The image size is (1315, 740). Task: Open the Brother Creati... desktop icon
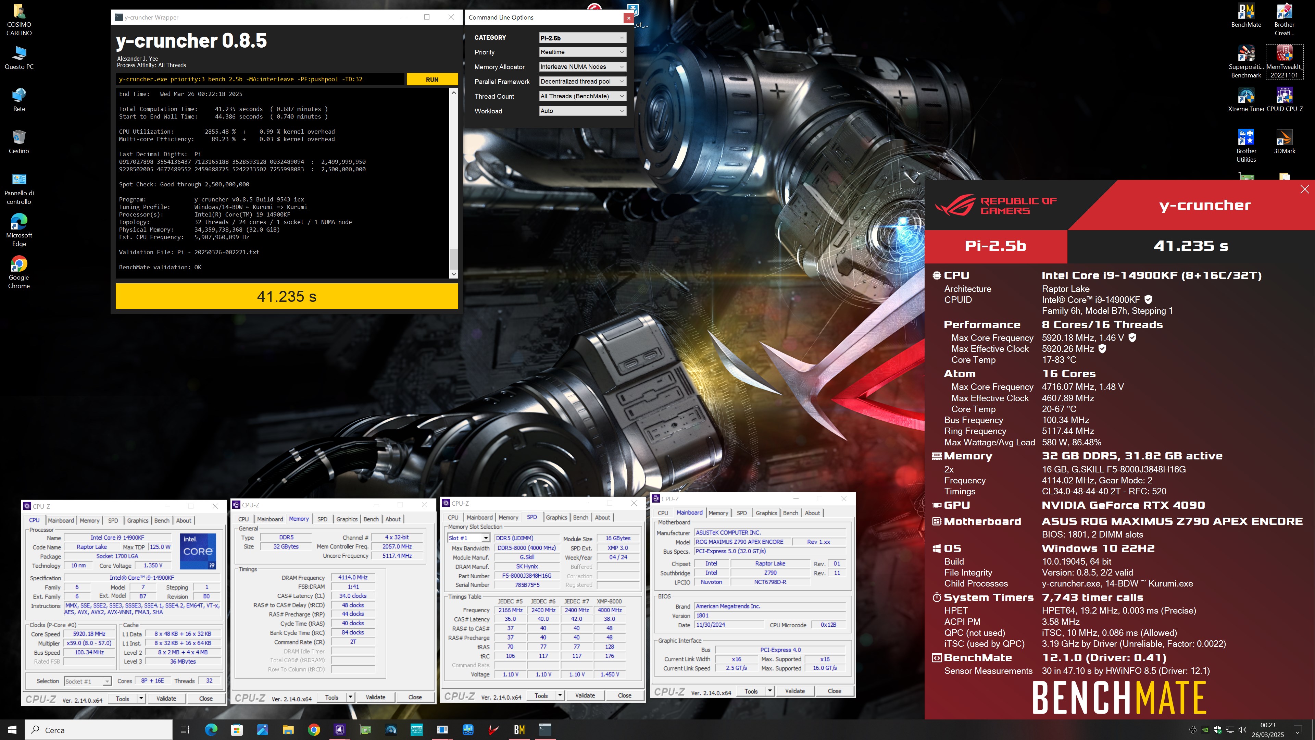(1284, 20)
